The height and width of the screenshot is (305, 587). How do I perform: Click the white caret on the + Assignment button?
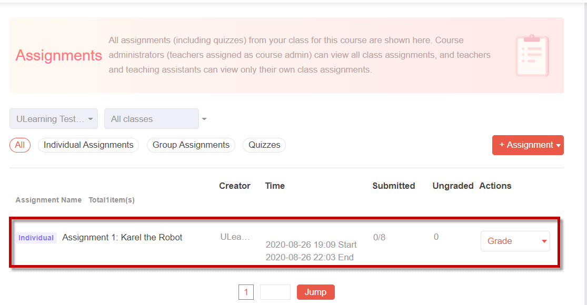click(558, 145)
